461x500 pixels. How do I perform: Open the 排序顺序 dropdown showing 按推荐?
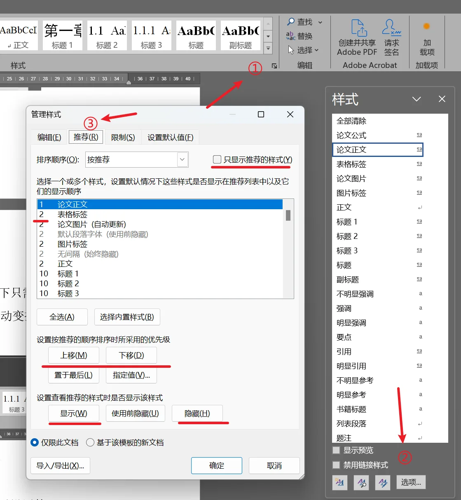(182, 159)
